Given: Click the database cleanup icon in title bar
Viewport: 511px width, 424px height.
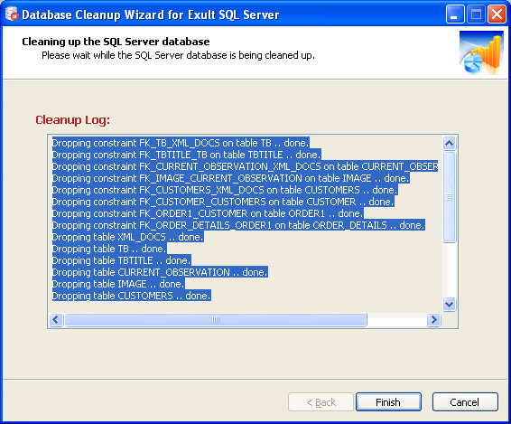Looking at the screenshot, I should pos(12,14).
